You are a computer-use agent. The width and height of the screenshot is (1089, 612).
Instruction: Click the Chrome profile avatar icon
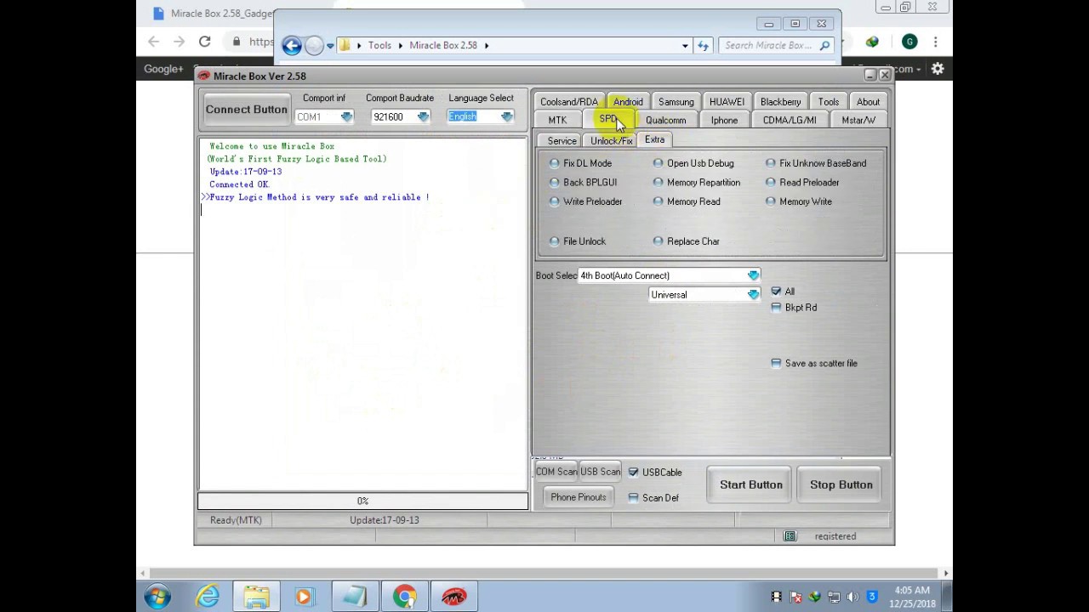(x=909, y=42)
